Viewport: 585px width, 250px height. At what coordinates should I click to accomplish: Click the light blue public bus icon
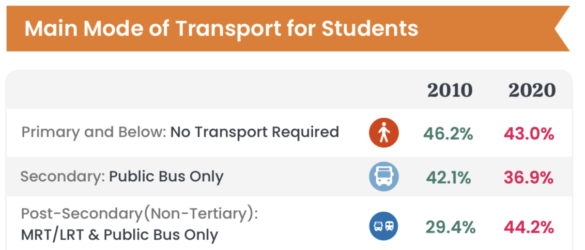click(x=383, y=177)
